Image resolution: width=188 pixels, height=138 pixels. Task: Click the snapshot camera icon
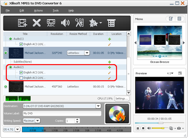[x=179, y=128]
